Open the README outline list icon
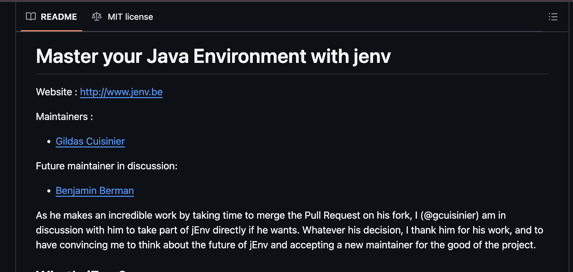 coord(553,17)
